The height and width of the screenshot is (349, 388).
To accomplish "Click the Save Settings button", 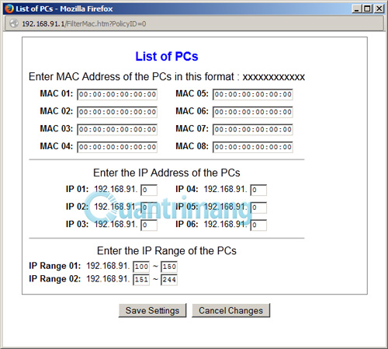I will 152,310.
